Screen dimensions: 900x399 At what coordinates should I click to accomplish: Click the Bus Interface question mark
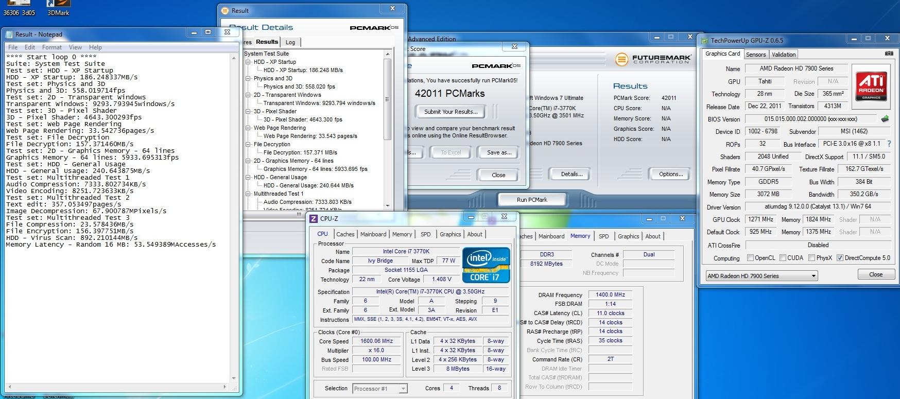click(x=889, y=144)
